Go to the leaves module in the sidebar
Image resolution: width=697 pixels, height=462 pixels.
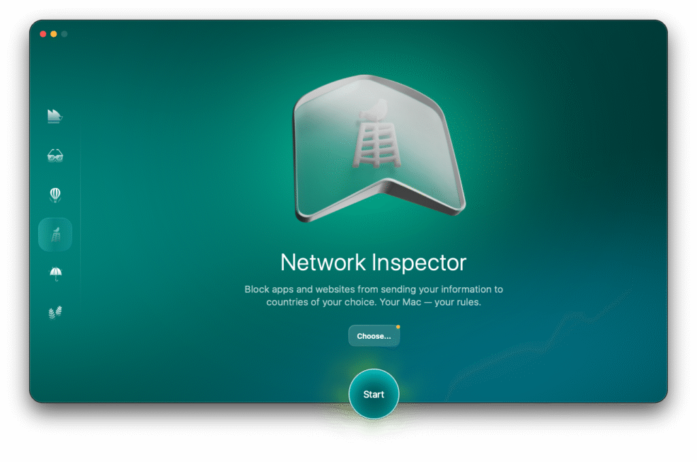coord(55,312)
